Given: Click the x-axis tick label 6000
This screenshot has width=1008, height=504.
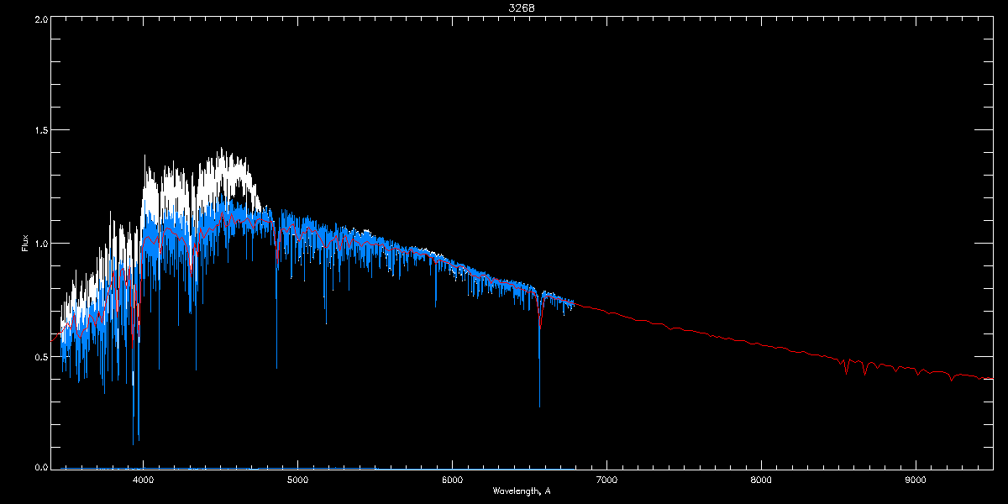Looking at the screenshot, I should point(452,480).
